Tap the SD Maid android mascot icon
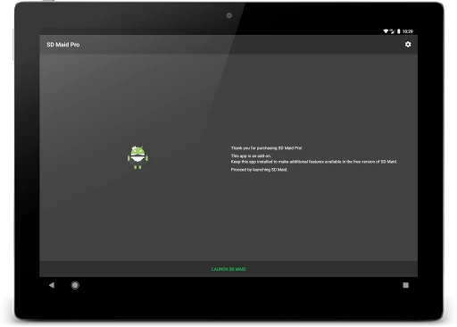 click(137, 157)
